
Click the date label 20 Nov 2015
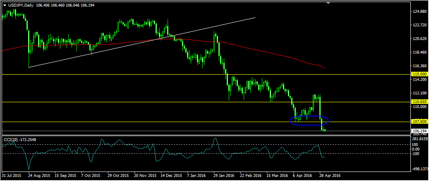point(144,176)
